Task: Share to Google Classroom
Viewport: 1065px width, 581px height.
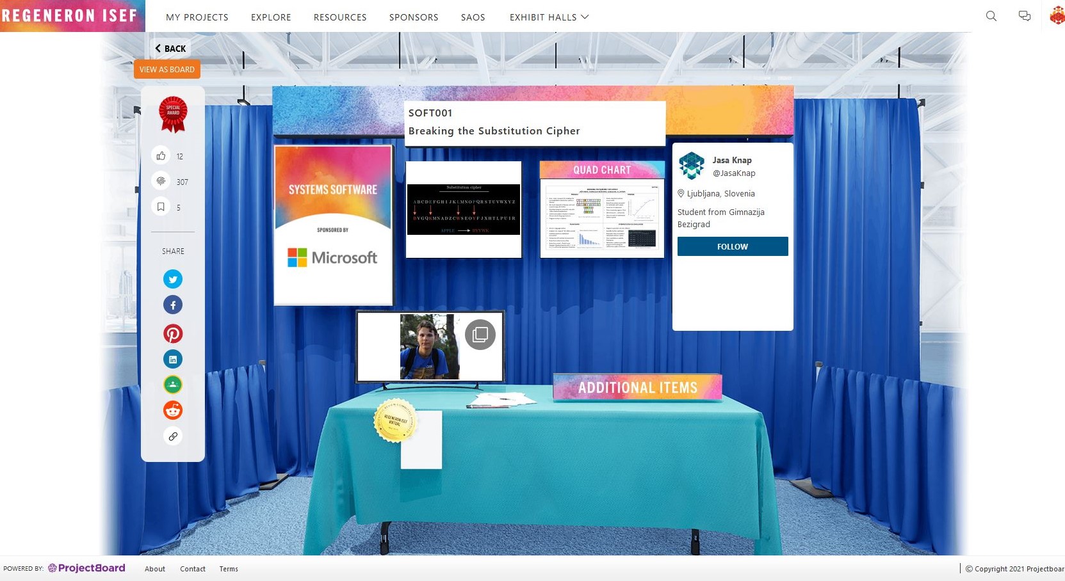Action: coord(173,385)
